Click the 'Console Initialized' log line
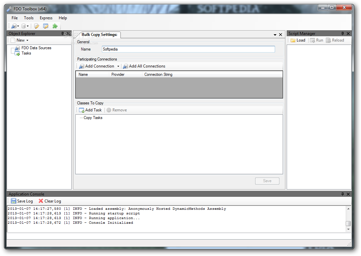Screen dimensions: 361x256 point(70,223)
